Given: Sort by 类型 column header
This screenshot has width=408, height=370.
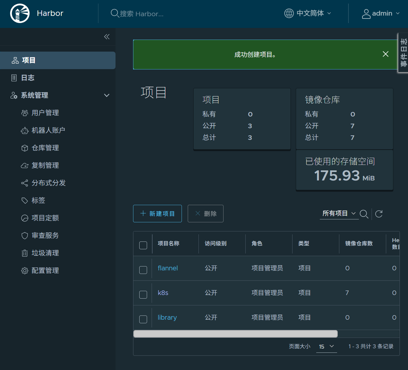Looking at the screenshot, I should 304,243.
